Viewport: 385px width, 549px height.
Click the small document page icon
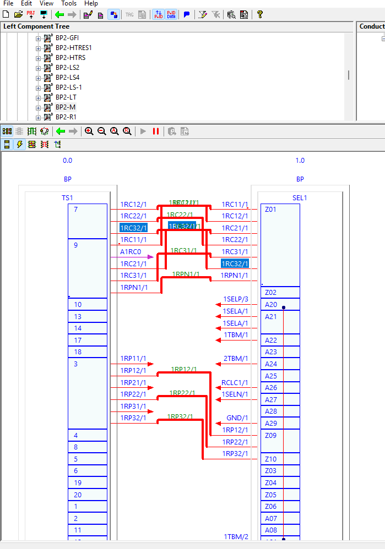coord(101,15)
